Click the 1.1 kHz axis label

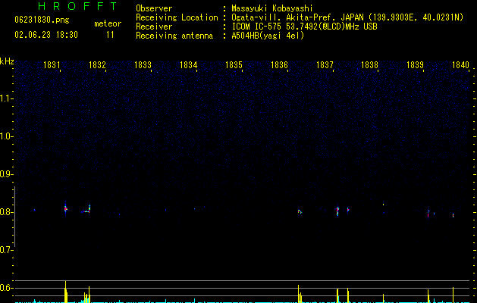pos(6,98)
